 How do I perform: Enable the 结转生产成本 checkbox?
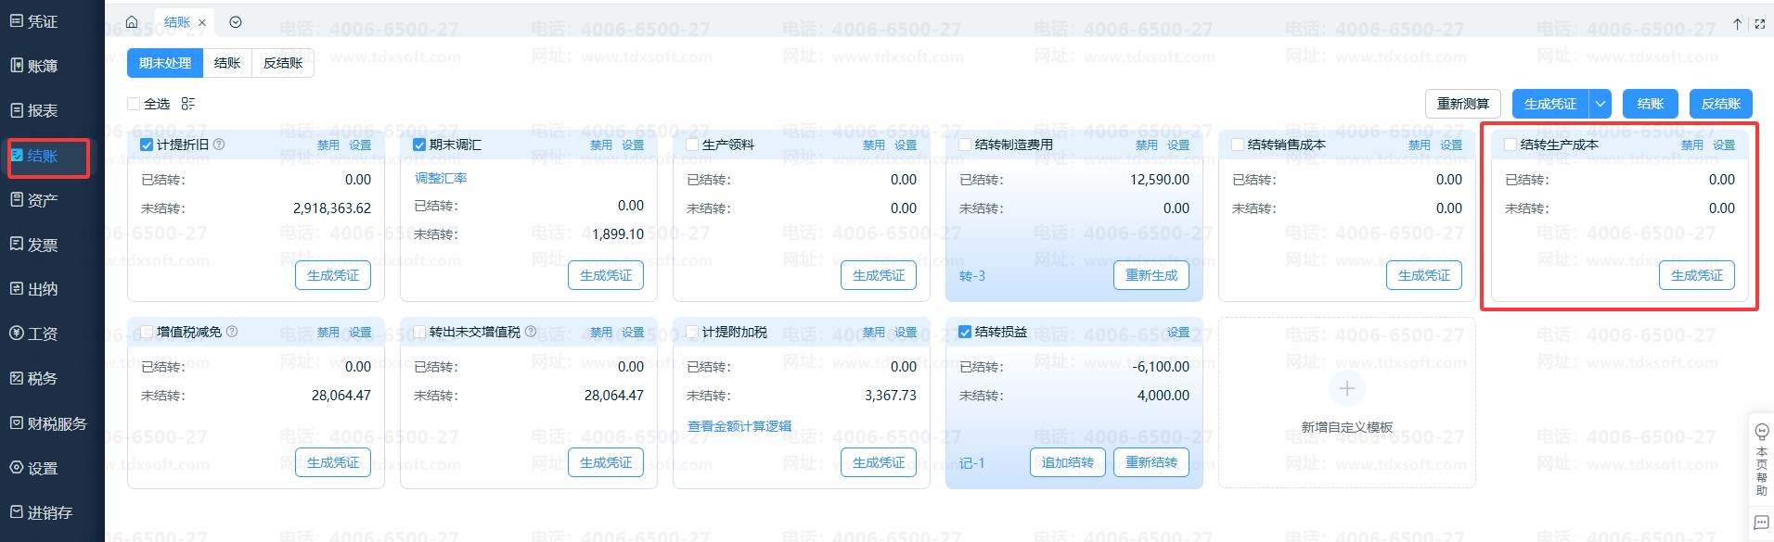(x=1510, y=145)
